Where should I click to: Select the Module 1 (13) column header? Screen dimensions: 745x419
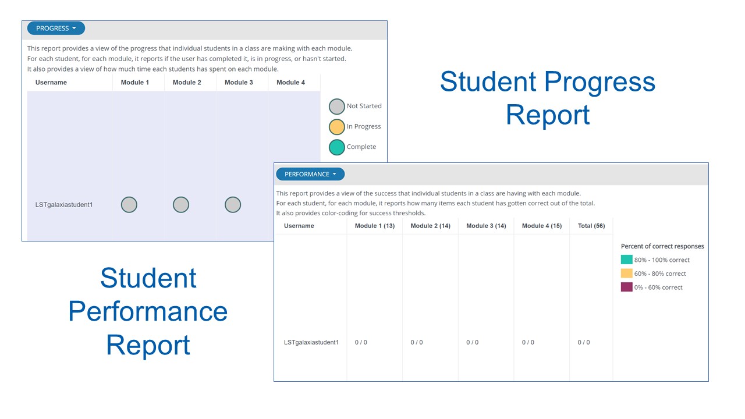[375, 226]
